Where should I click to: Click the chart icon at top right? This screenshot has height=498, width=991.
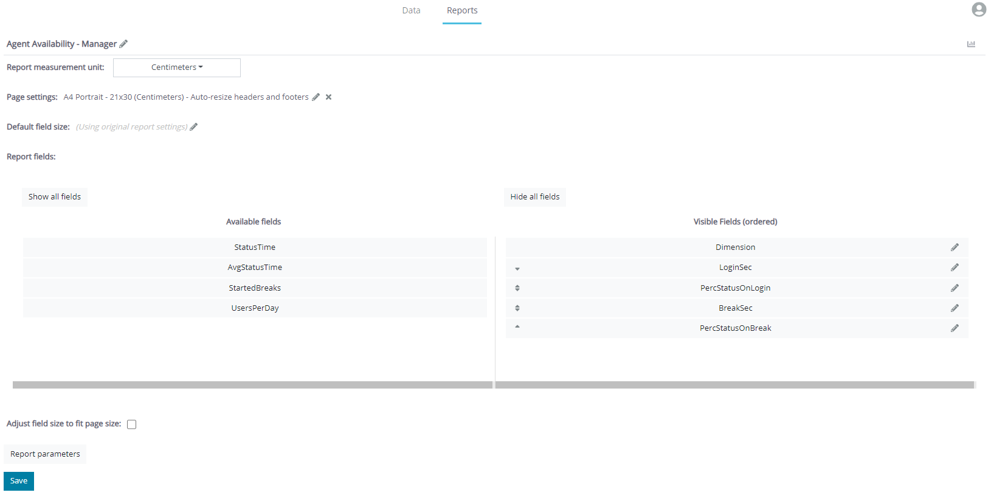pyautogui.click(x=971, y=44)
